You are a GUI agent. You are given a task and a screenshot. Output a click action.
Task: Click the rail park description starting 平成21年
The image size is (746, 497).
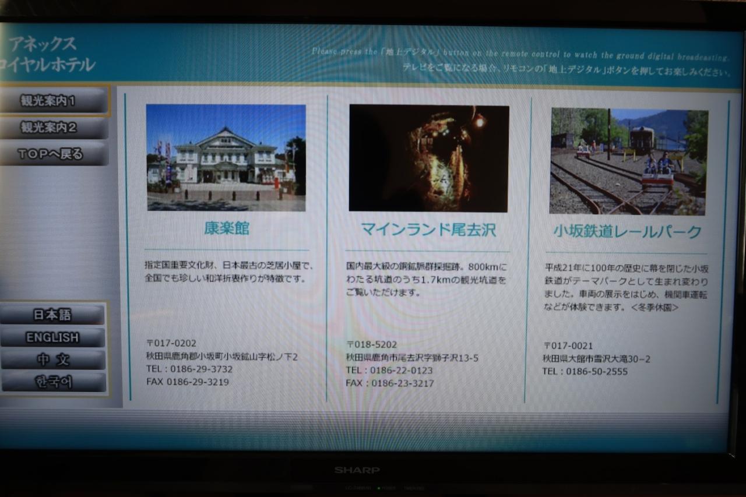pos(627,288)
